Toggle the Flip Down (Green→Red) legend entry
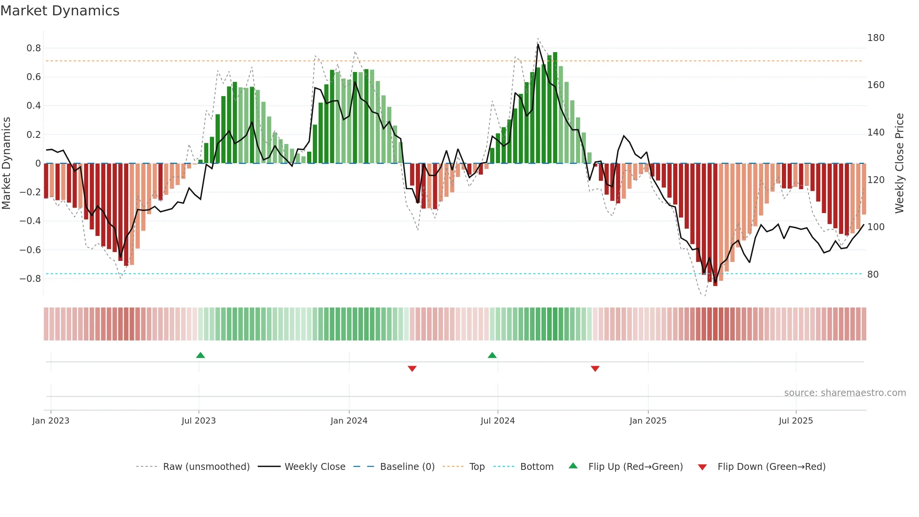Viewport: 919px width, 517px height. pyautogui.click(x=762, y=466)
